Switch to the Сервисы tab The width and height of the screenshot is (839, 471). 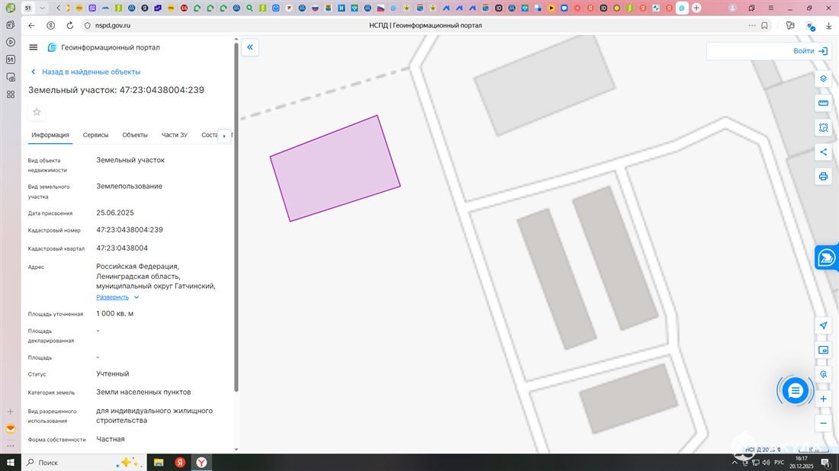[95, 135]
